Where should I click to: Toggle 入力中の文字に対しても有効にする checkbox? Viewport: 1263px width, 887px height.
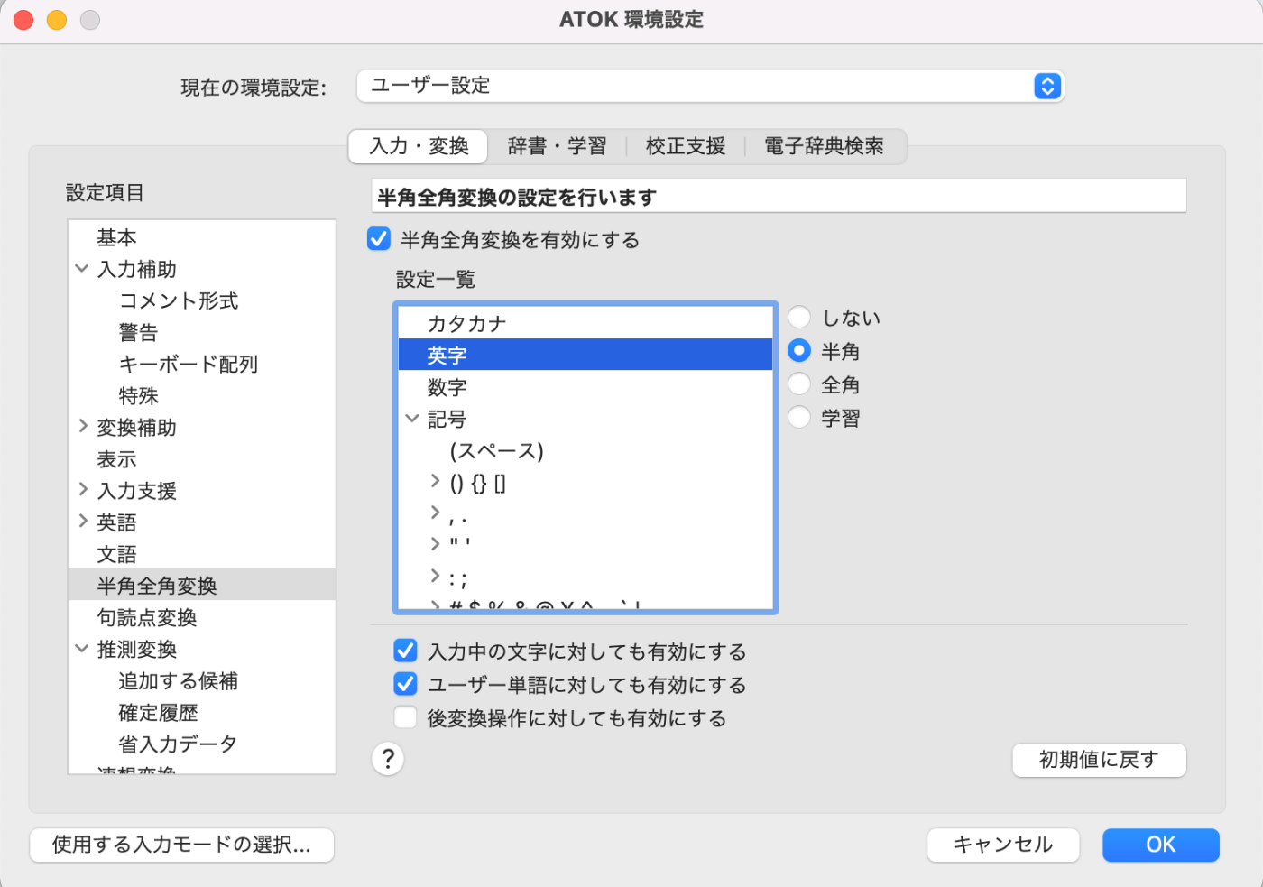click(x=406, y=651)
